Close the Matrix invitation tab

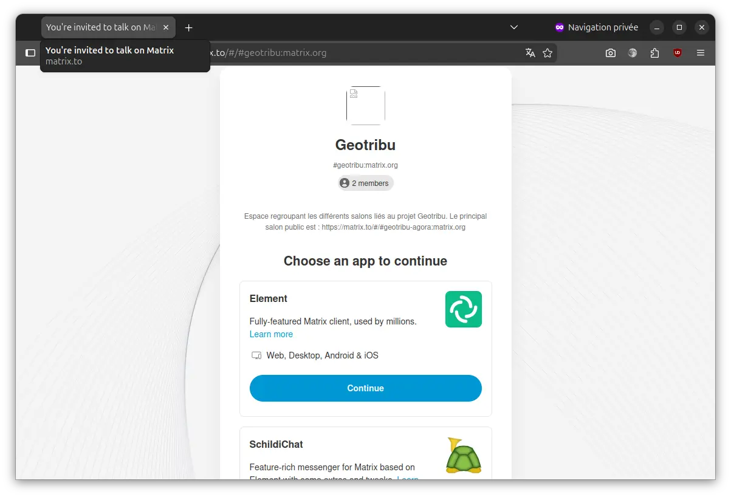[x=166, y=27]
